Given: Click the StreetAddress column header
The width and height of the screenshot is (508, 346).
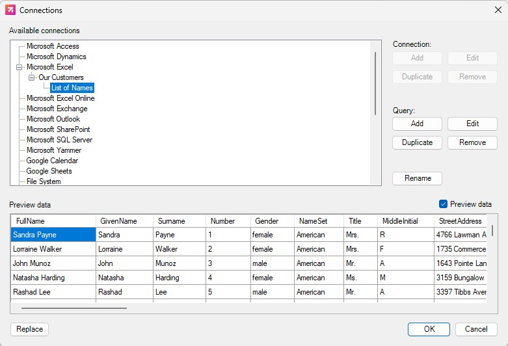Looking at the screenshot, I should coord(461,221).
